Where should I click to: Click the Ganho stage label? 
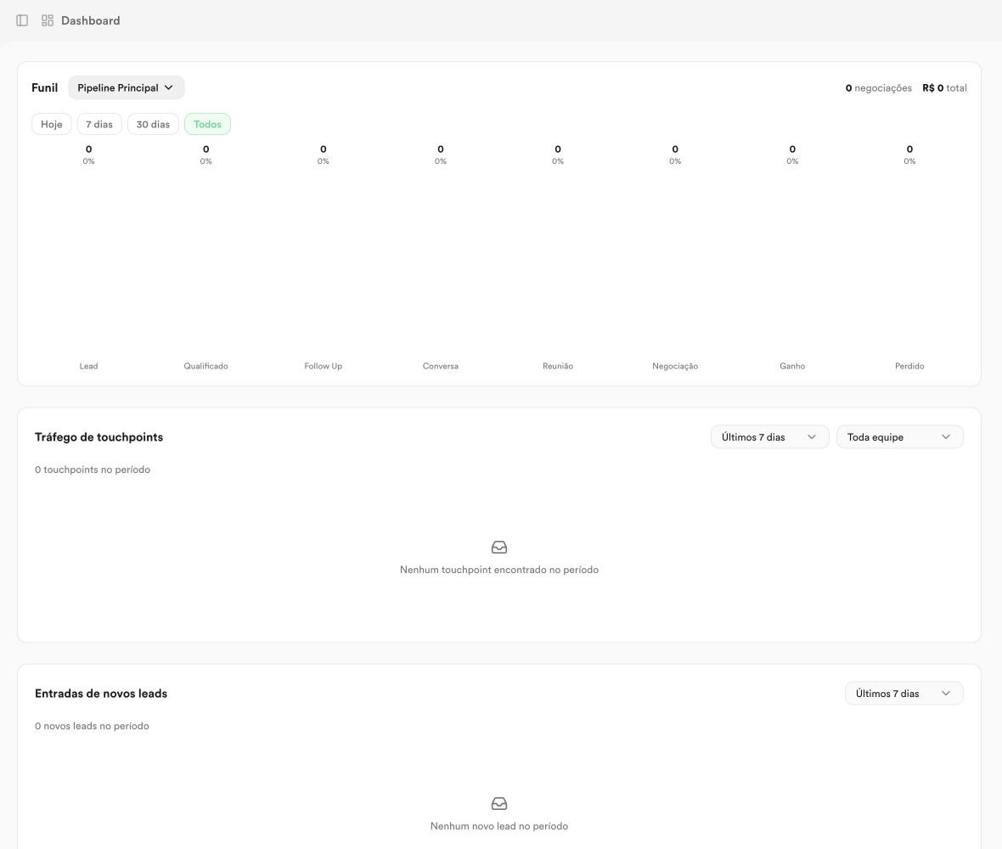(792, 366)
